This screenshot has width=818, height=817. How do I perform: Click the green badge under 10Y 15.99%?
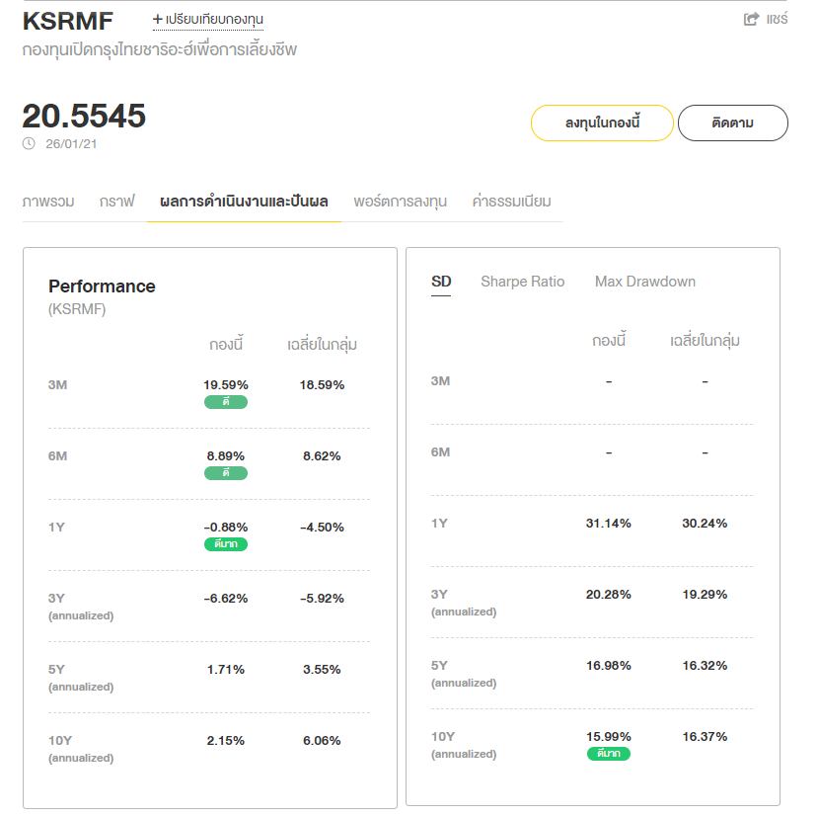608,754
